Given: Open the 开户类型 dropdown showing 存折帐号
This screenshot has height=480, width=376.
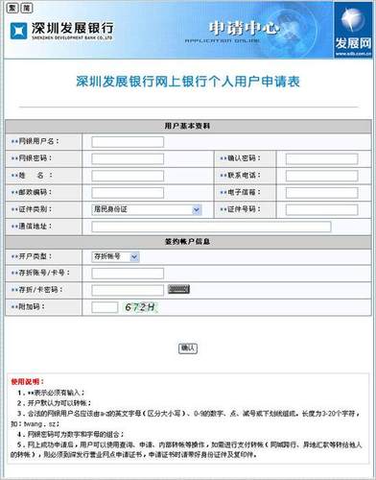Looking at the screenshot, I should (x=115, y=256).
